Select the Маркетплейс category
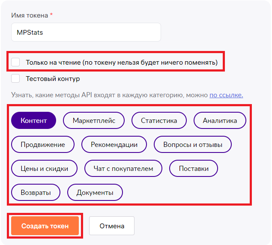The height and width of the screenshot is (245, 272). coord(94,120)
